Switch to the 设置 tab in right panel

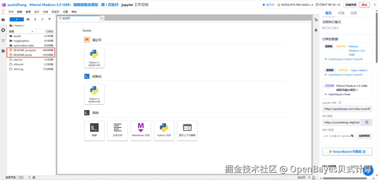tap(353, 13)
